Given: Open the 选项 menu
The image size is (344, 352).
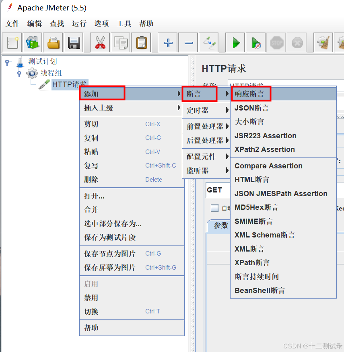Looking at the screenshot, I should [x=101, y=23].
